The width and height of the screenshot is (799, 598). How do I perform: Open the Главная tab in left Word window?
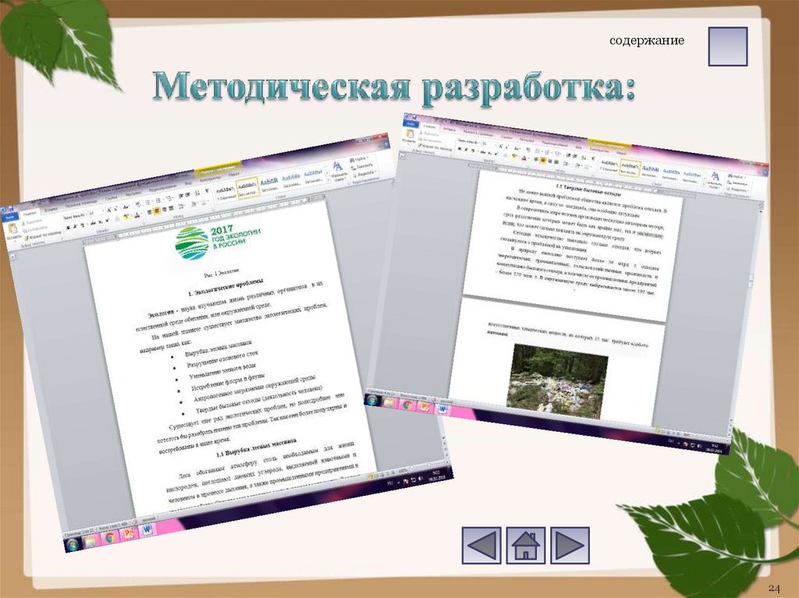click(30, 213)
